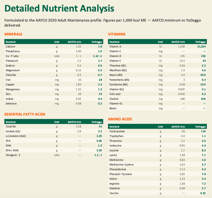Image resolution: width=212 pixels, height=198 pixels.
Task: Select the EPA value 0.85
Action: click(99, 141)
